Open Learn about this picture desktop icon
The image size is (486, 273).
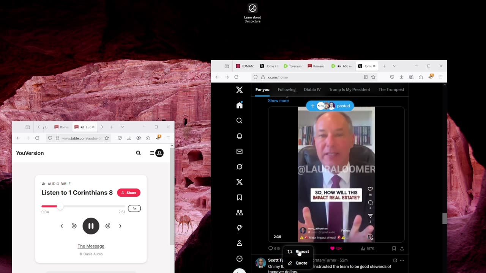pyautogui.click(x=252, y=13)
